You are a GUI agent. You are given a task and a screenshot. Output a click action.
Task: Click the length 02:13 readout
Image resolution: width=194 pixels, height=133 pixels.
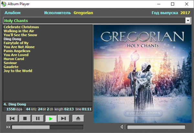tap(64, 109)
